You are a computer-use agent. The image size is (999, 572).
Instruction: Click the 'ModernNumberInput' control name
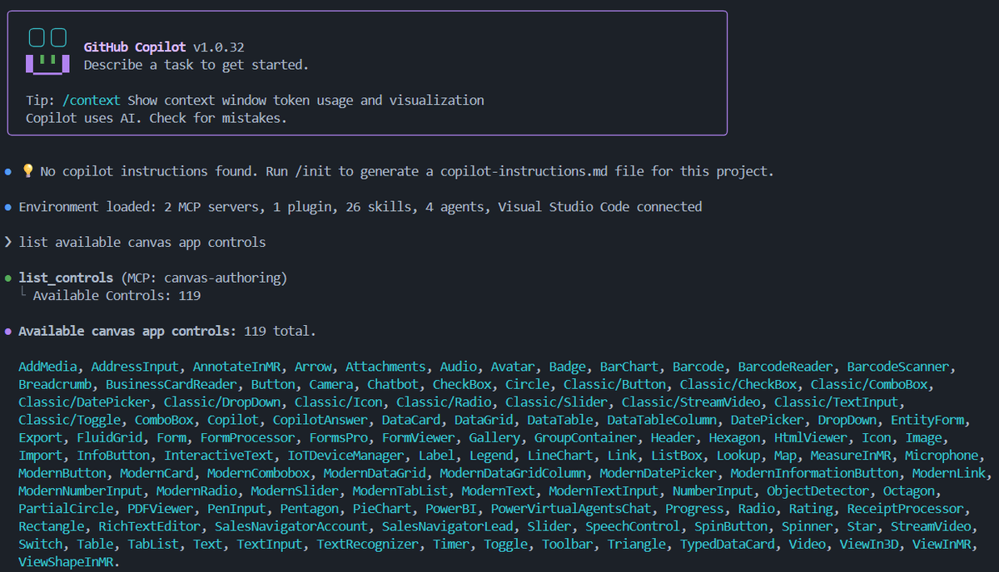pyautogui.click(x=81, y=491)
